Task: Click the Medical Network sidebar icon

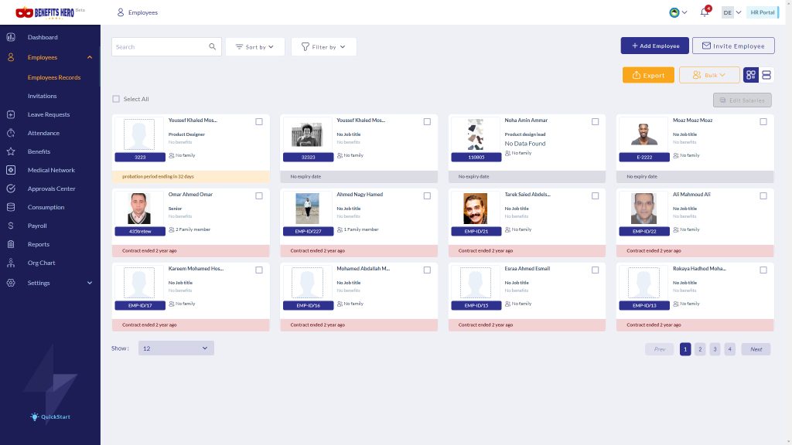Action: [11, 170]
